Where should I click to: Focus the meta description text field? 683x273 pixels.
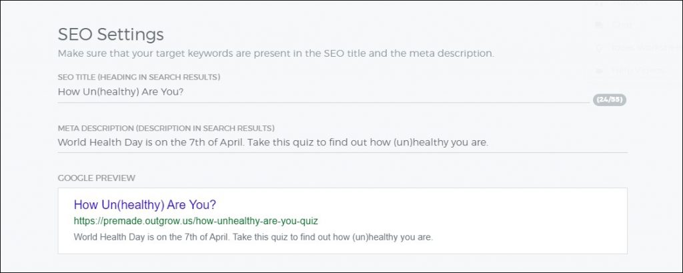coord(340,142)
